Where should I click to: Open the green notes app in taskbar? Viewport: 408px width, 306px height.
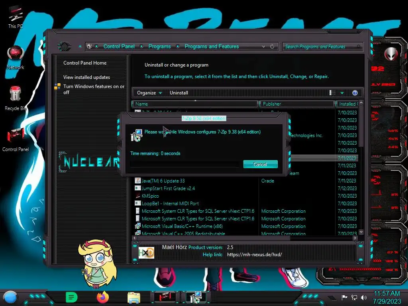tap(72, 297)
